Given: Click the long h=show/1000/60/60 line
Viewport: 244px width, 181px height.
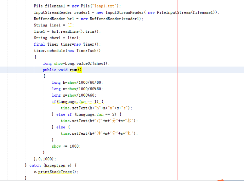Looking at the screenshot, I should (x=77, y=82).
